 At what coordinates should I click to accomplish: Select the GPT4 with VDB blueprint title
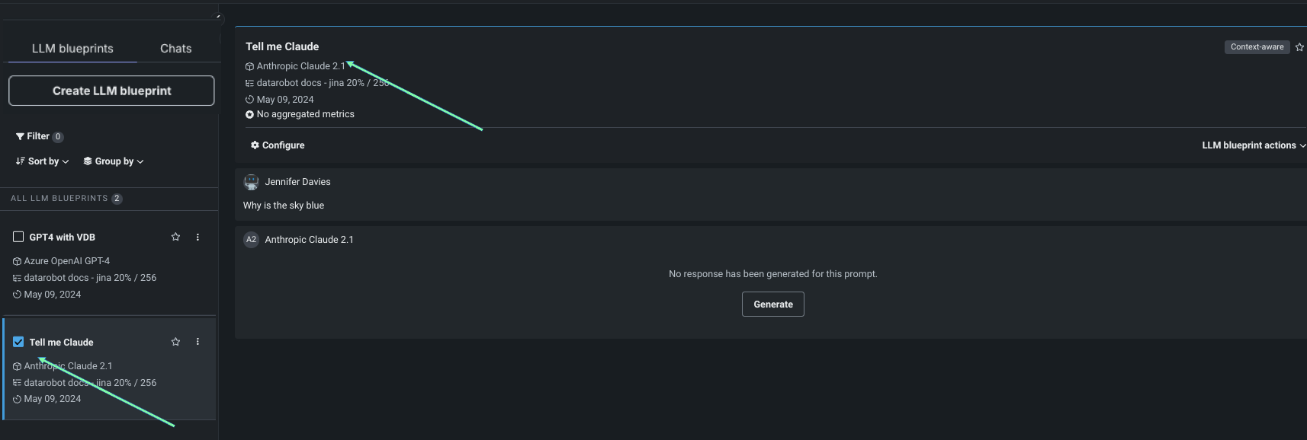[63, 238]
